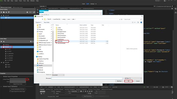Viewport: 177px width, 99px height.
Task: Collapse the Globals tree node
Action: click(x=1, y=47)
